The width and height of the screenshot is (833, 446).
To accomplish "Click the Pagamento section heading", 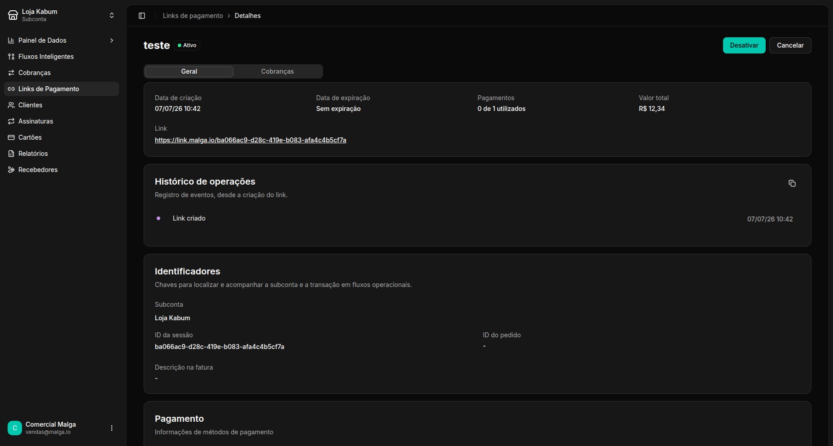I will pos(180,419).
